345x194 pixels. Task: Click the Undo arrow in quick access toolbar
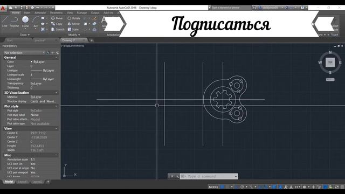tap(38, 8)
